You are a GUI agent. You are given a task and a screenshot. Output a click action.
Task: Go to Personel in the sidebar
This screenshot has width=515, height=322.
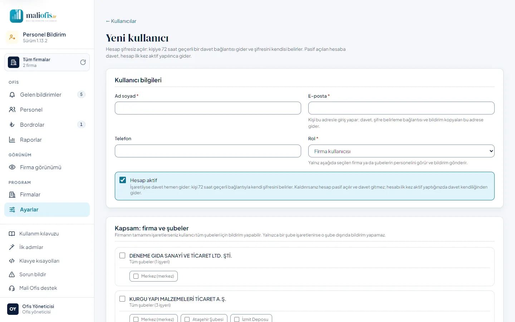pyautogui.click(x=47, y=110)
